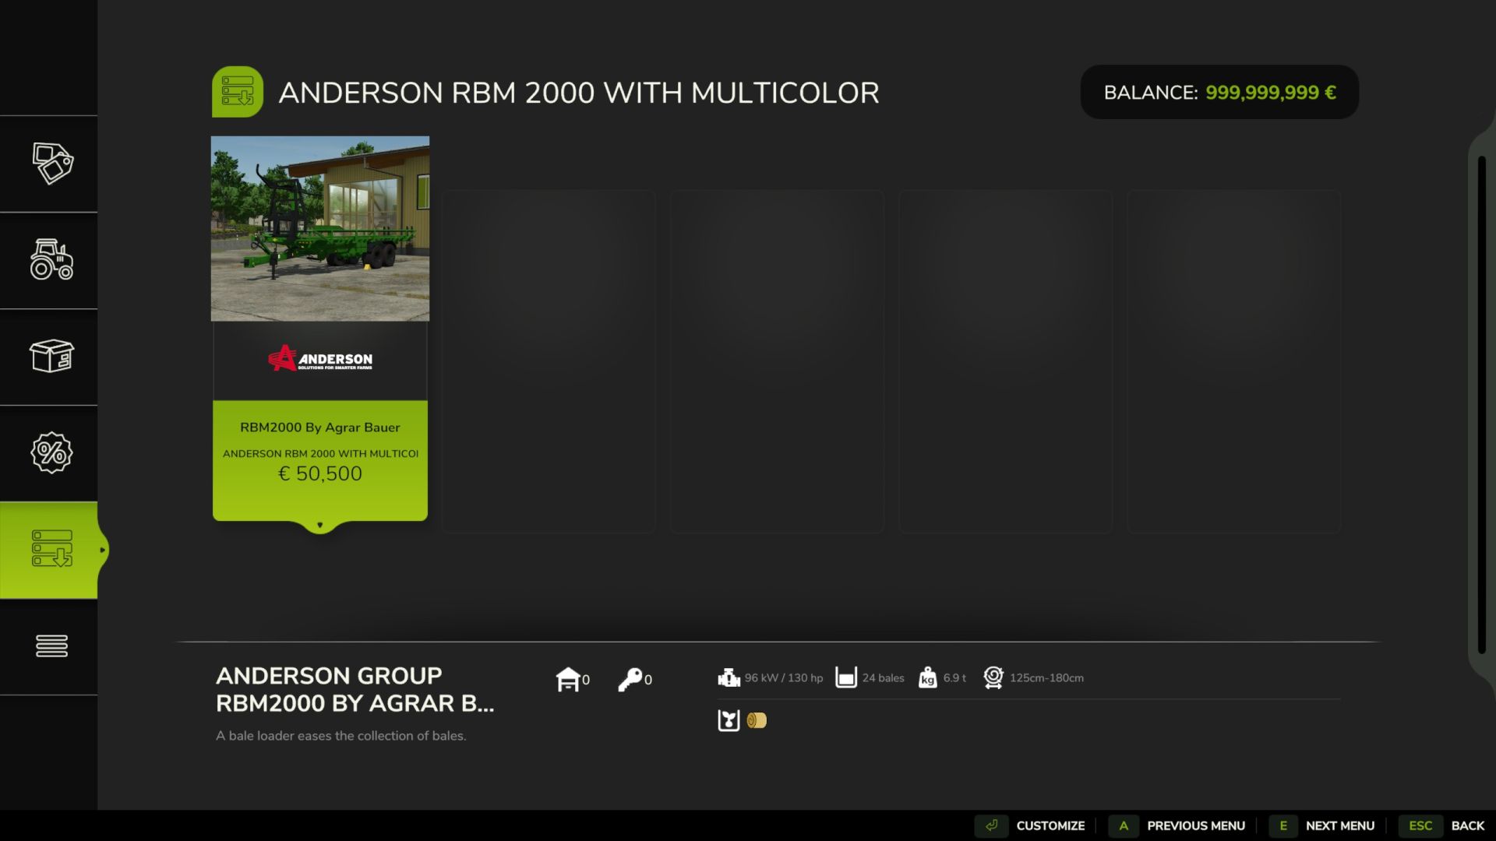This screenshot has height=841, width=1496.
Task: Click the shop icon beside the page title
Action: (x=238, y=91)
